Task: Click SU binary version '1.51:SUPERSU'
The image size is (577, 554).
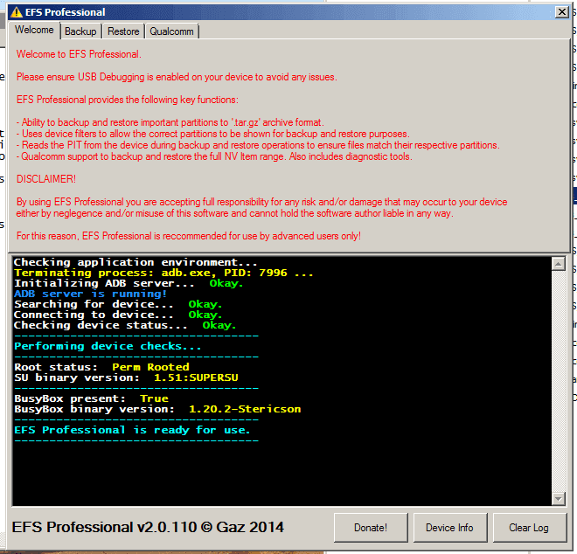Action: 196,377
